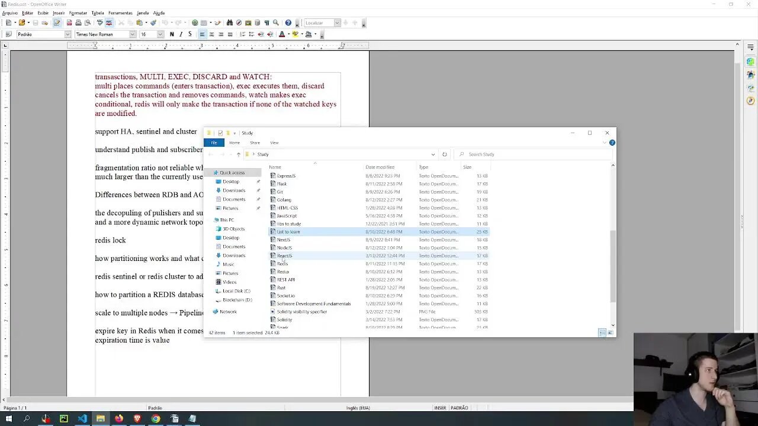Screen dimensions: 758x426
Task: Open Font Color dropdown arrow
Action: [x=288, y=34]
